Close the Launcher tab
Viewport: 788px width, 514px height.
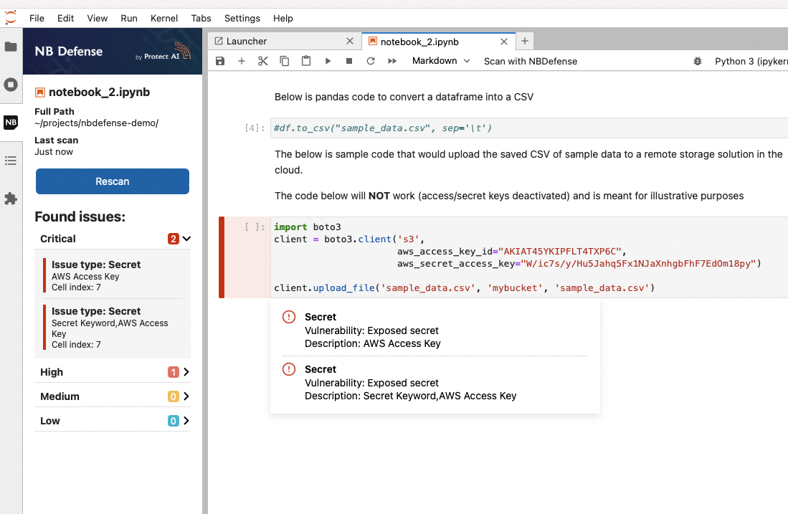[x=351, y=41]
